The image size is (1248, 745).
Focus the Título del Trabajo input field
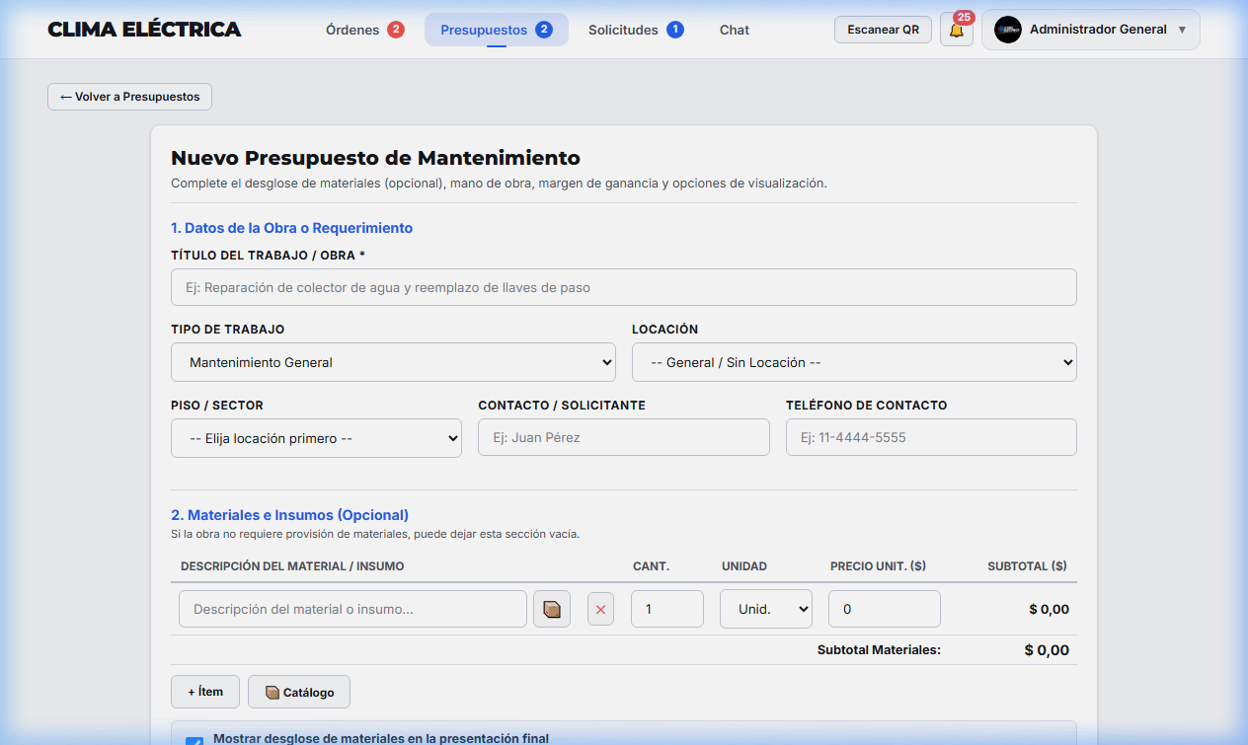coord(624,287)
